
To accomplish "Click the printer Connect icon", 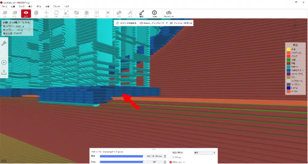I will [x=141, y=13].
